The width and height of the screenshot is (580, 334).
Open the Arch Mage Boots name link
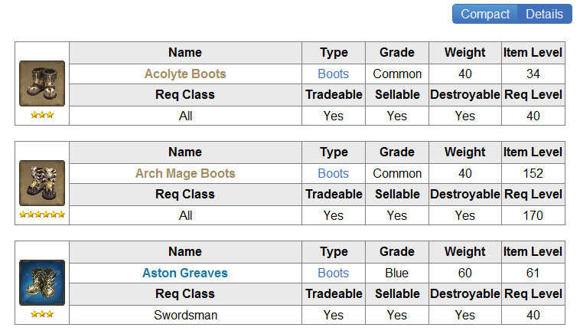(185, 174)
